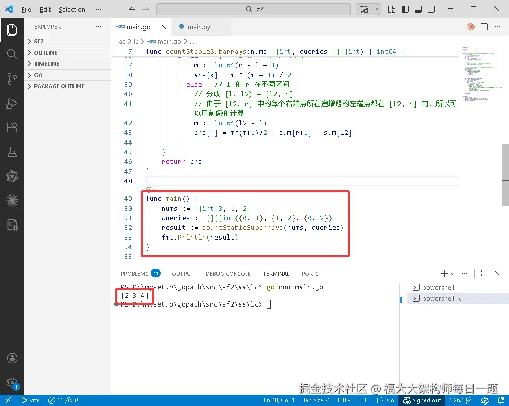Change the UTF-8 encoding
This screenshot has height=406, width=509.
tap(345, 400)
